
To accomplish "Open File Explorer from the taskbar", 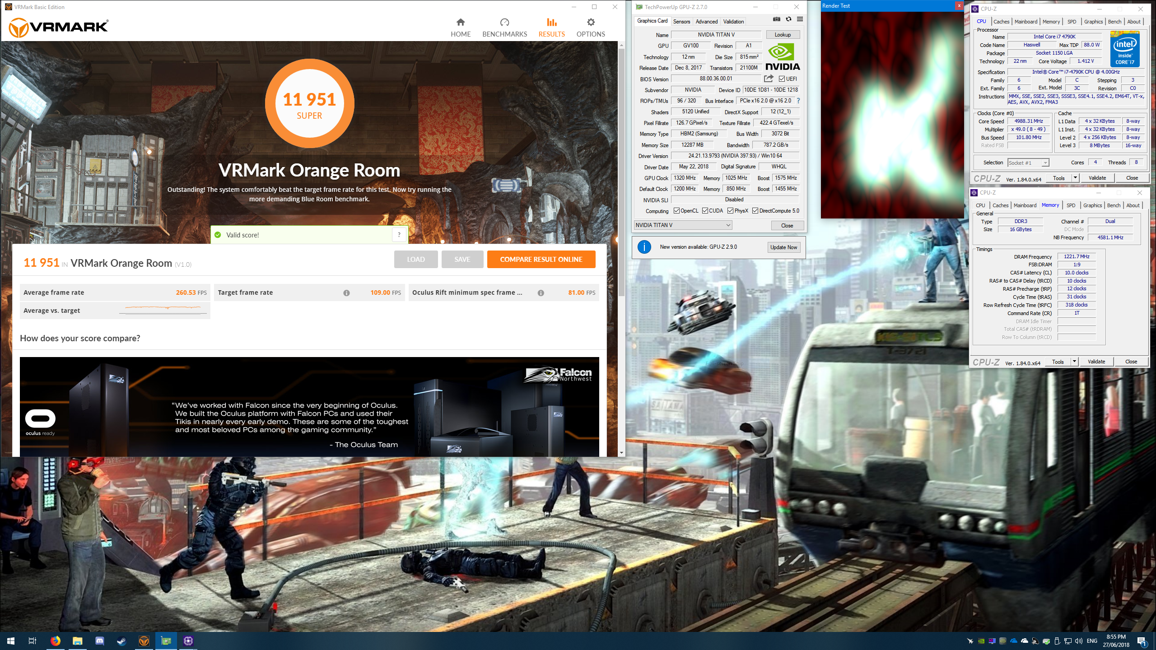I will pyautogui.click(x=77, y=641).
